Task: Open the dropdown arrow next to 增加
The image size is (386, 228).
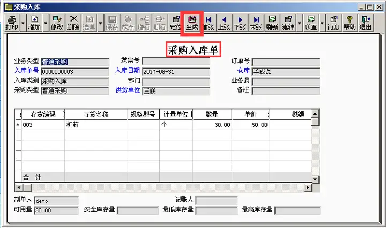Action: 46,23
